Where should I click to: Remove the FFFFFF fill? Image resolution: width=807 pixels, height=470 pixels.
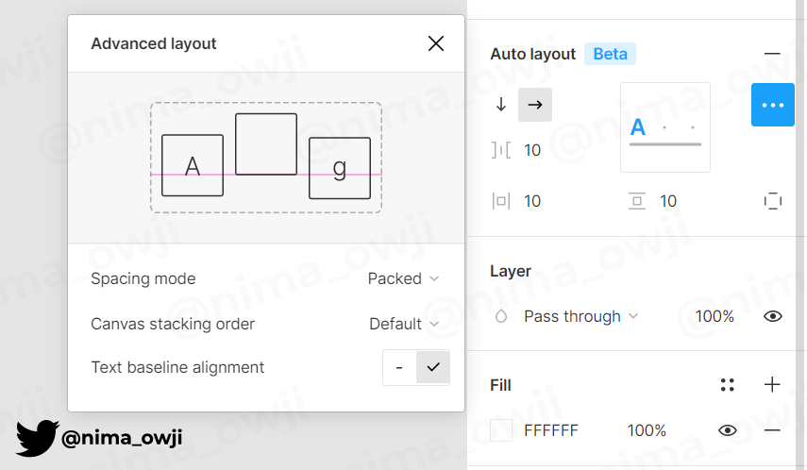pyautogui.click(x=772, y=430)
